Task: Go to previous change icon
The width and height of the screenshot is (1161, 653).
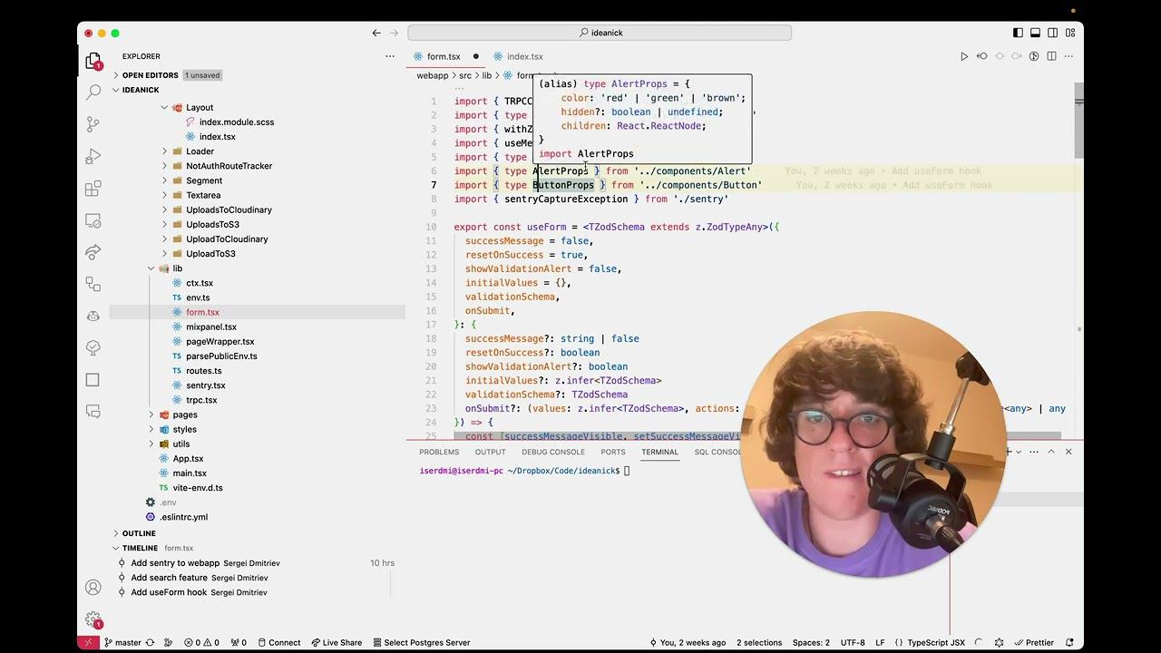Action: 982,56
